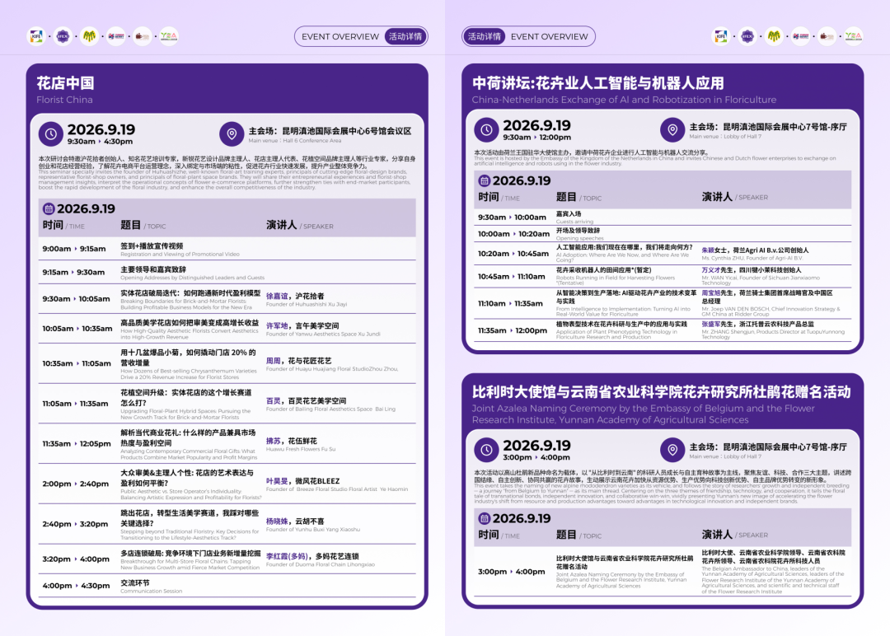Click the topic starting with 实体花店破局迭代
890x636 pixels.
(x=190, y=293)
